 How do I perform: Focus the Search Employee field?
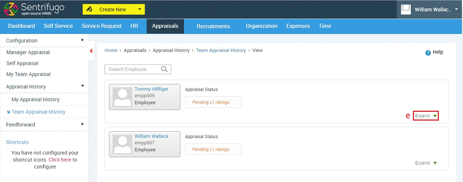point(138,69)
